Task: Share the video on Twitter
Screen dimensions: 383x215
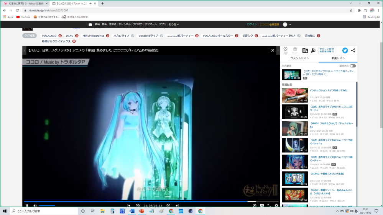Action: [345, 50]
